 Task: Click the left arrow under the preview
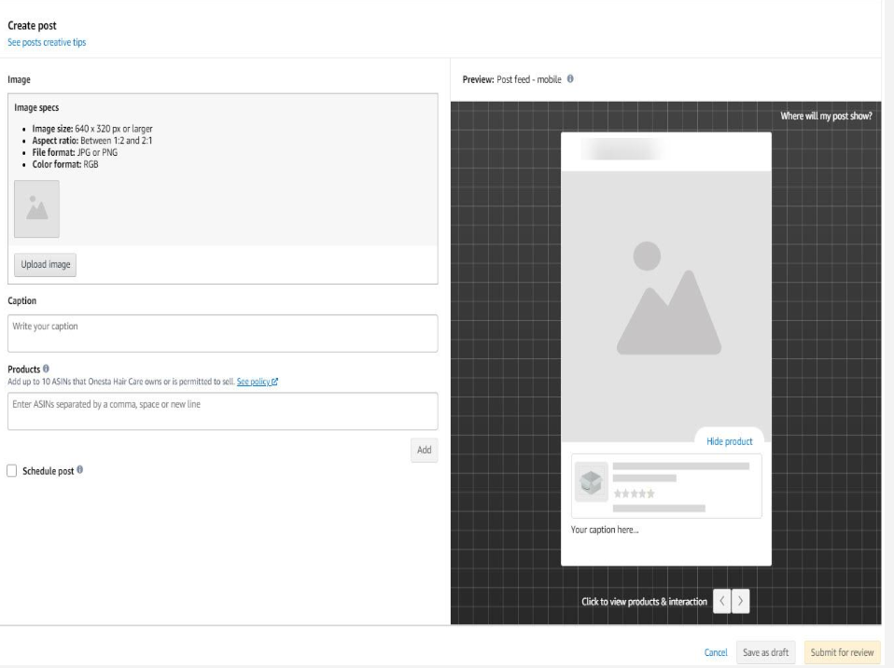[722, 602]
